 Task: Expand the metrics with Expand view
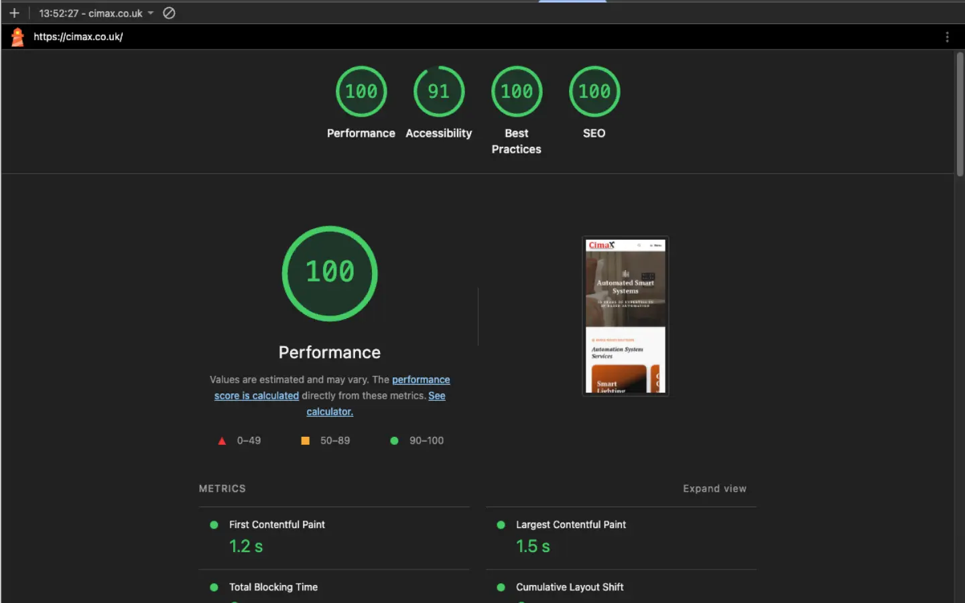714,488
